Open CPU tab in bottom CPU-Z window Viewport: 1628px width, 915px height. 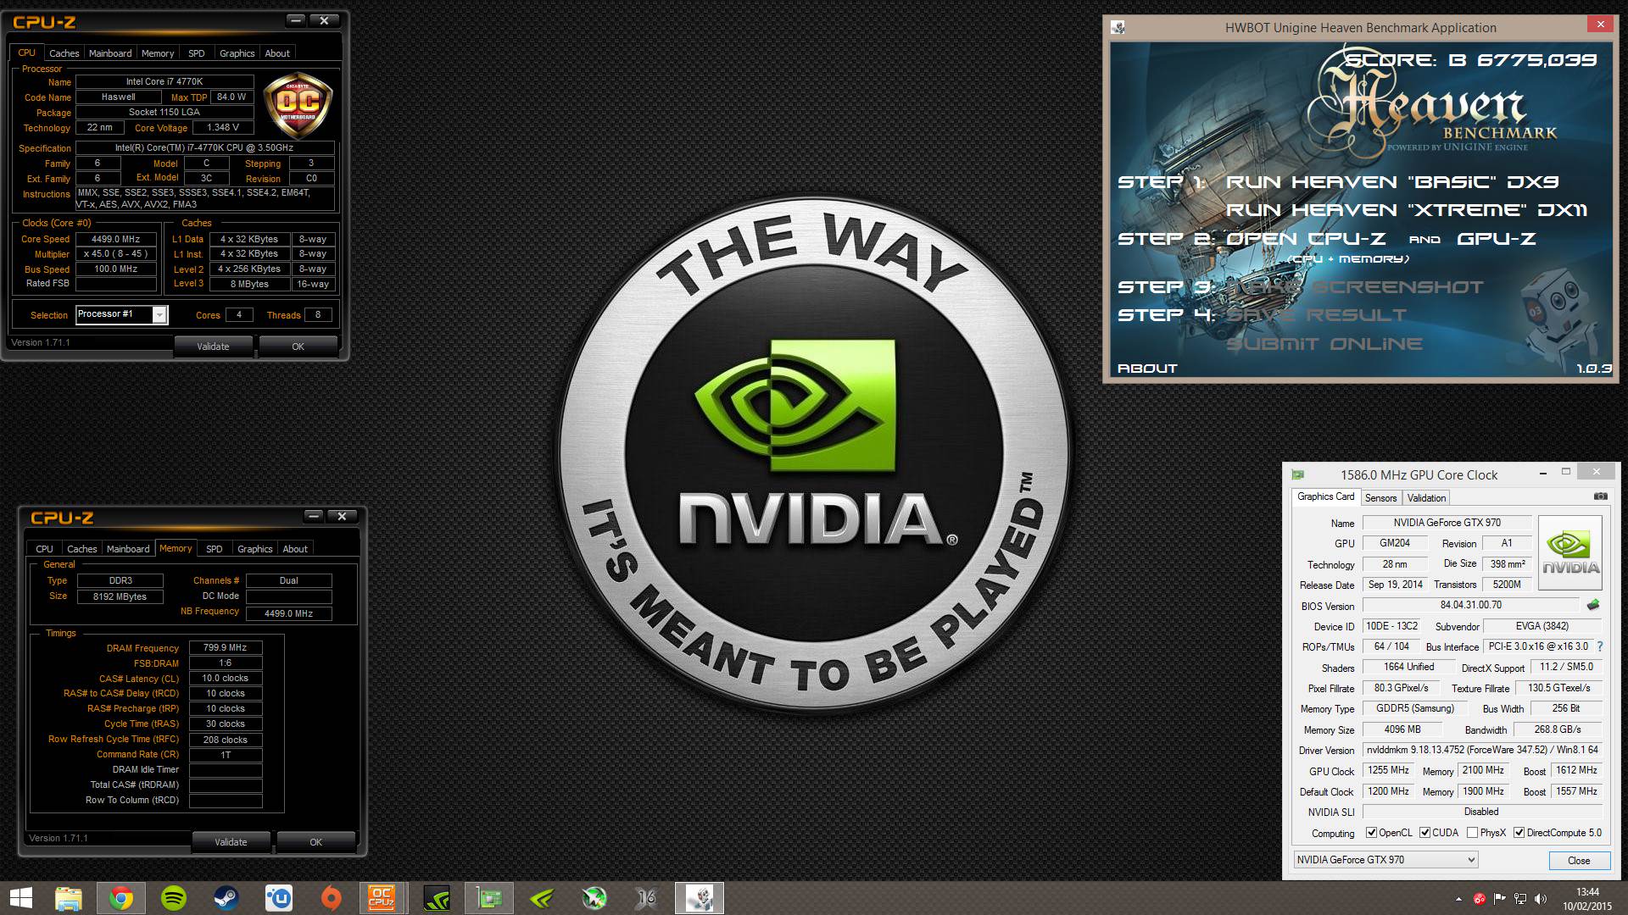[x=44, y=549]
